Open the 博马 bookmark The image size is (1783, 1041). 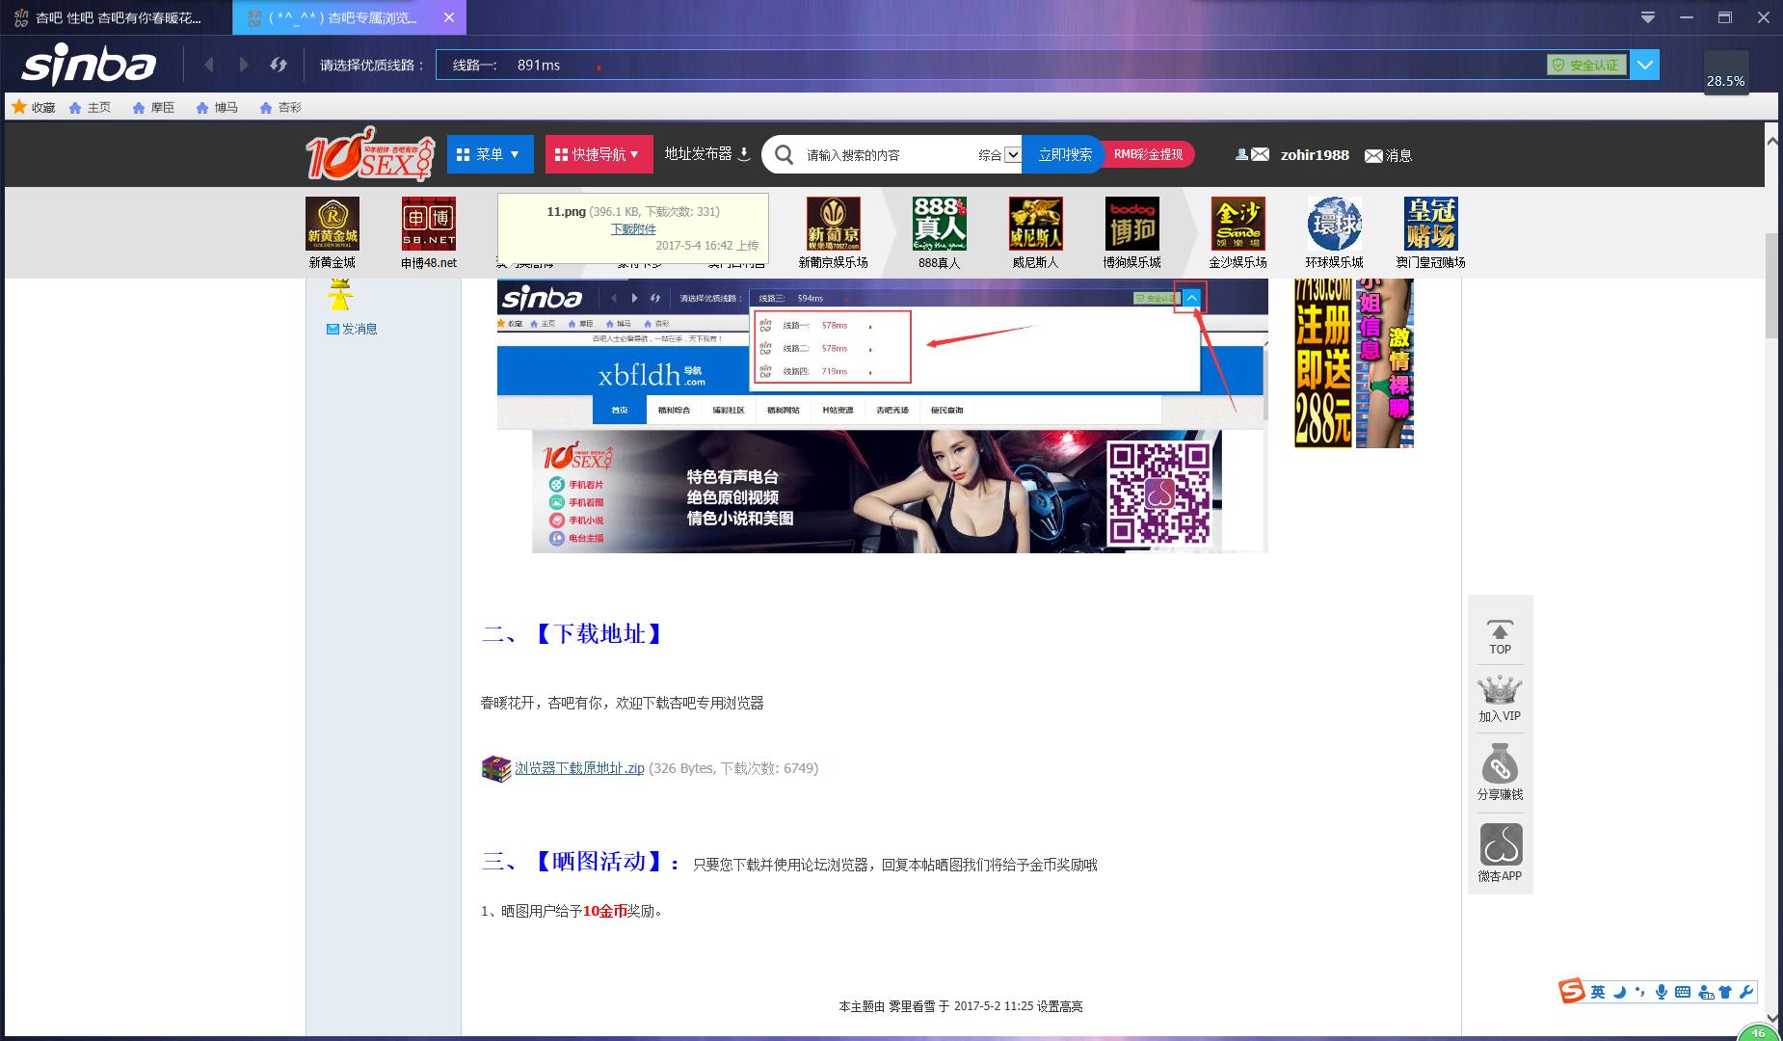217,107
